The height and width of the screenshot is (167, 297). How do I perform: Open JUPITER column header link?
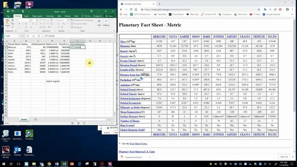point(219,36)
